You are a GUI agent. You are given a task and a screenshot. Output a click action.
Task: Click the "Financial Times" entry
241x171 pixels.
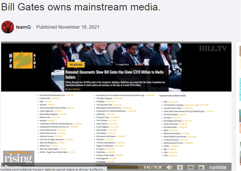tap(108, 117)
